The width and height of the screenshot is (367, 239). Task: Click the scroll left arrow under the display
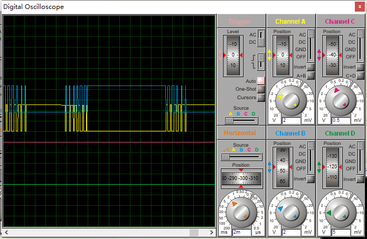[6, 232]
